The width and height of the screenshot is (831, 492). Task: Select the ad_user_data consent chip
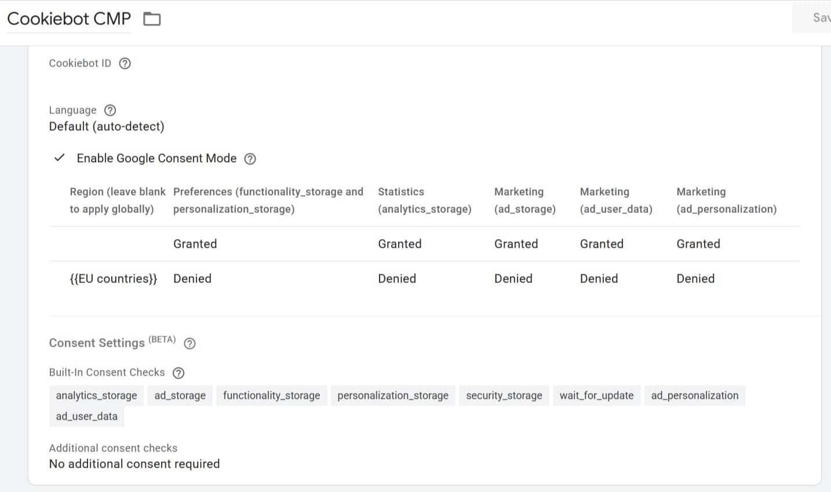pos(87,416)
